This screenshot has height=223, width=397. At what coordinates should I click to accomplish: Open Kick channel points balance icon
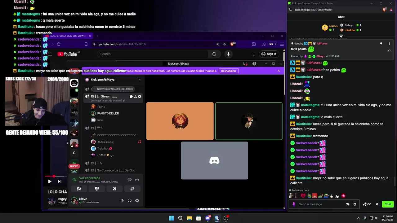(x=368, y=204)
